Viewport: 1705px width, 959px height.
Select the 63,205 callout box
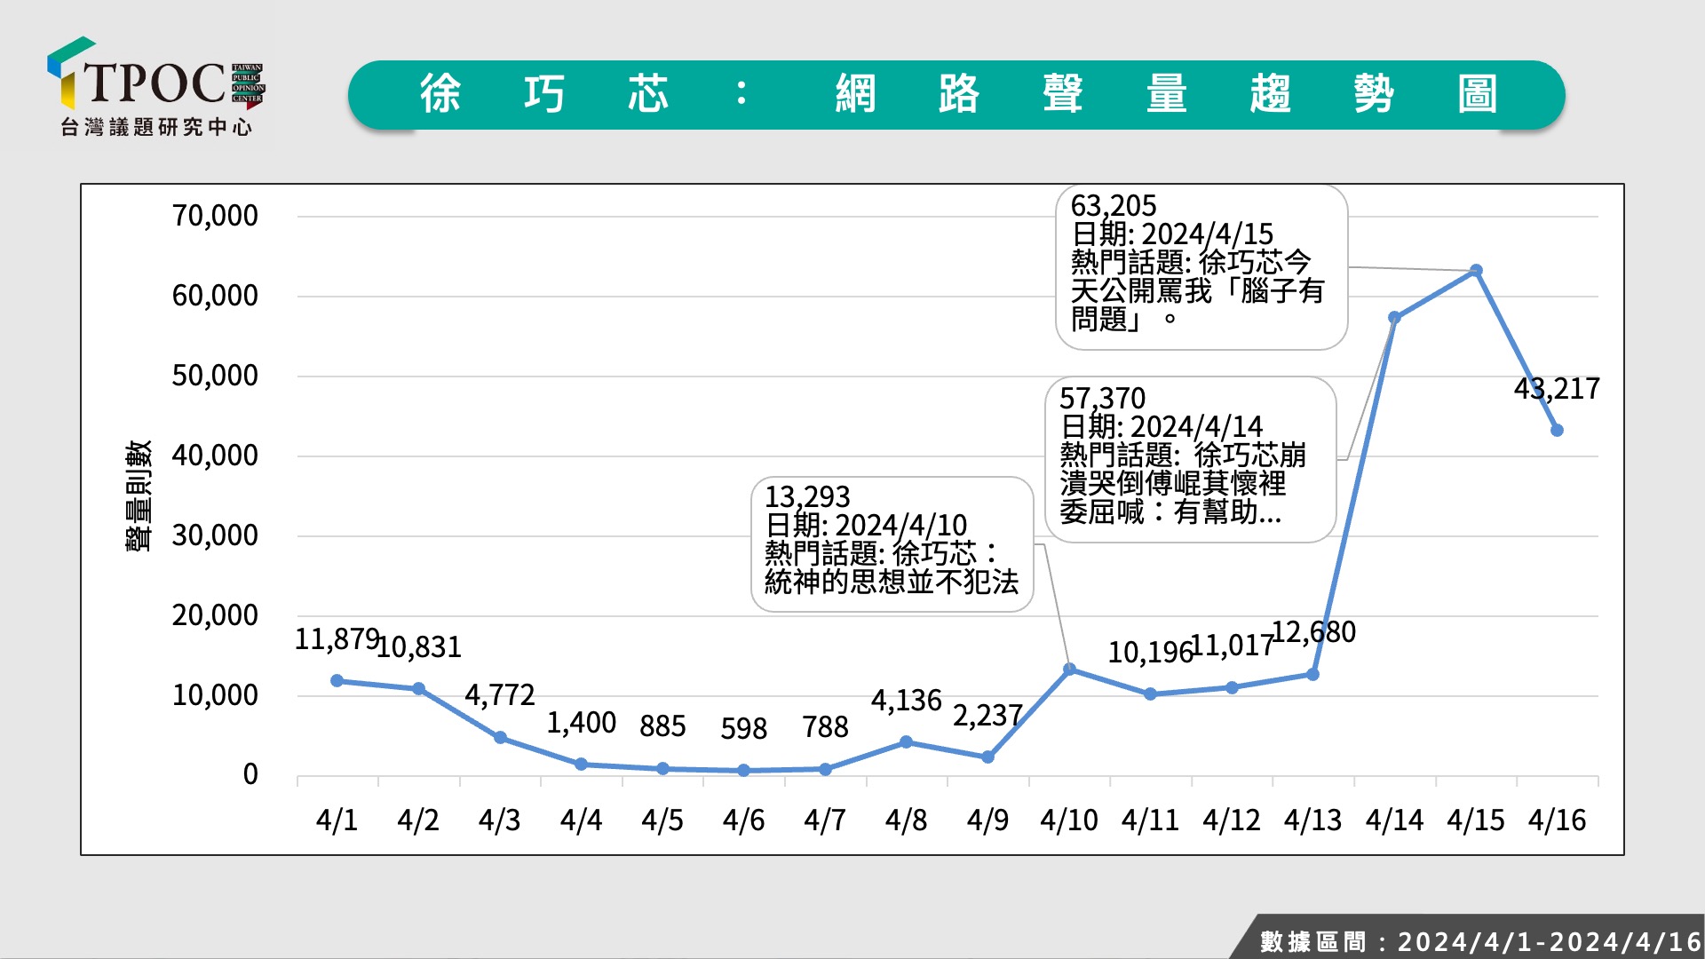coord(1201,266)
